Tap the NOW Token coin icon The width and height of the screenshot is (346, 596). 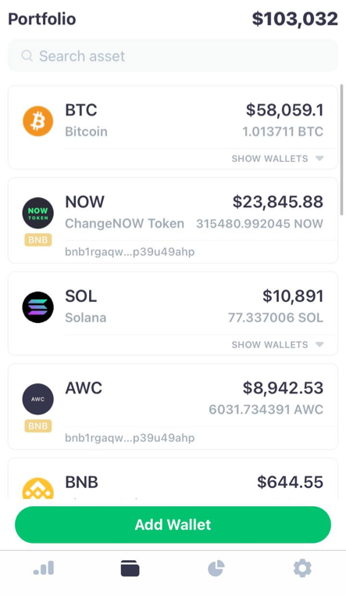(x=38, y=213)
